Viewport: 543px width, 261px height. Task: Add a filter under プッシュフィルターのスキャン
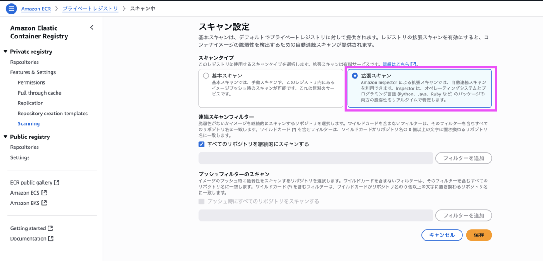pos(464,215)
